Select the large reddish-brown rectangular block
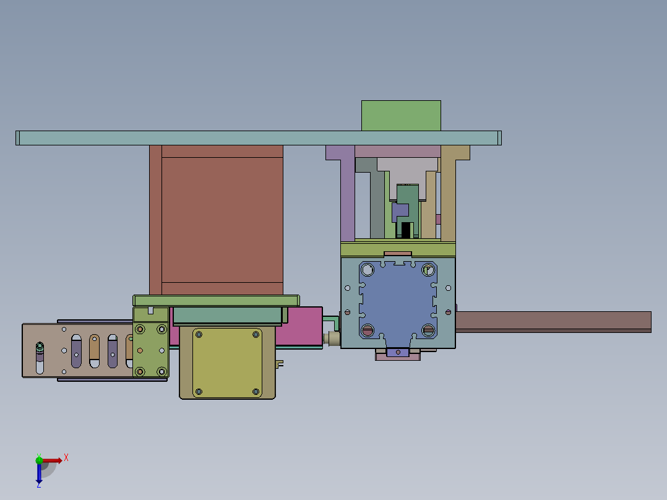This screenshot has height=500, width=667. (x=222, y=220)
